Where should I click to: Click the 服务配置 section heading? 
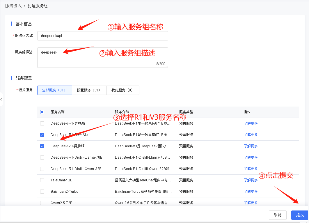[24, 78]
